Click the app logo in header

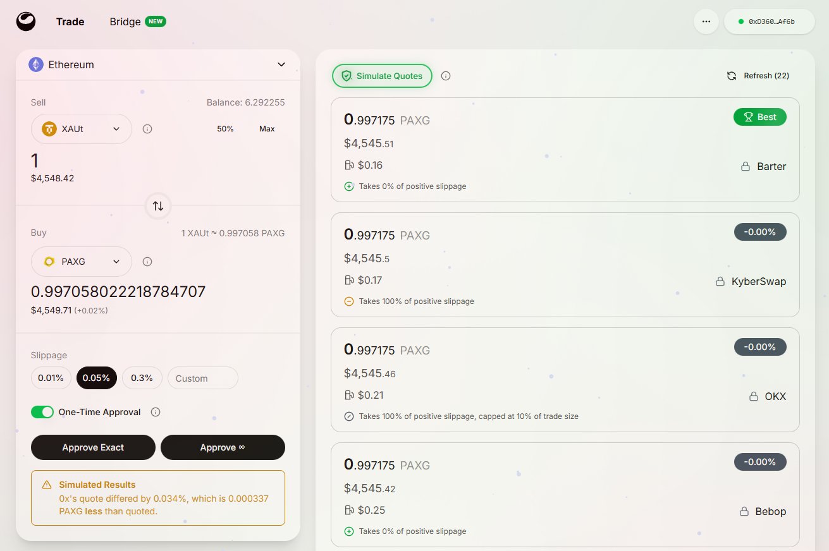26,21
